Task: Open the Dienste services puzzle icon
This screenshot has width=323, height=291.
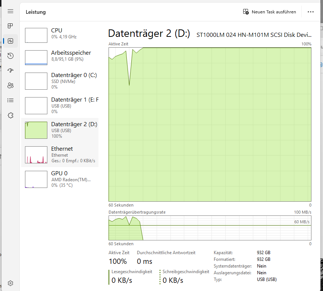Action: click(10, 115)
